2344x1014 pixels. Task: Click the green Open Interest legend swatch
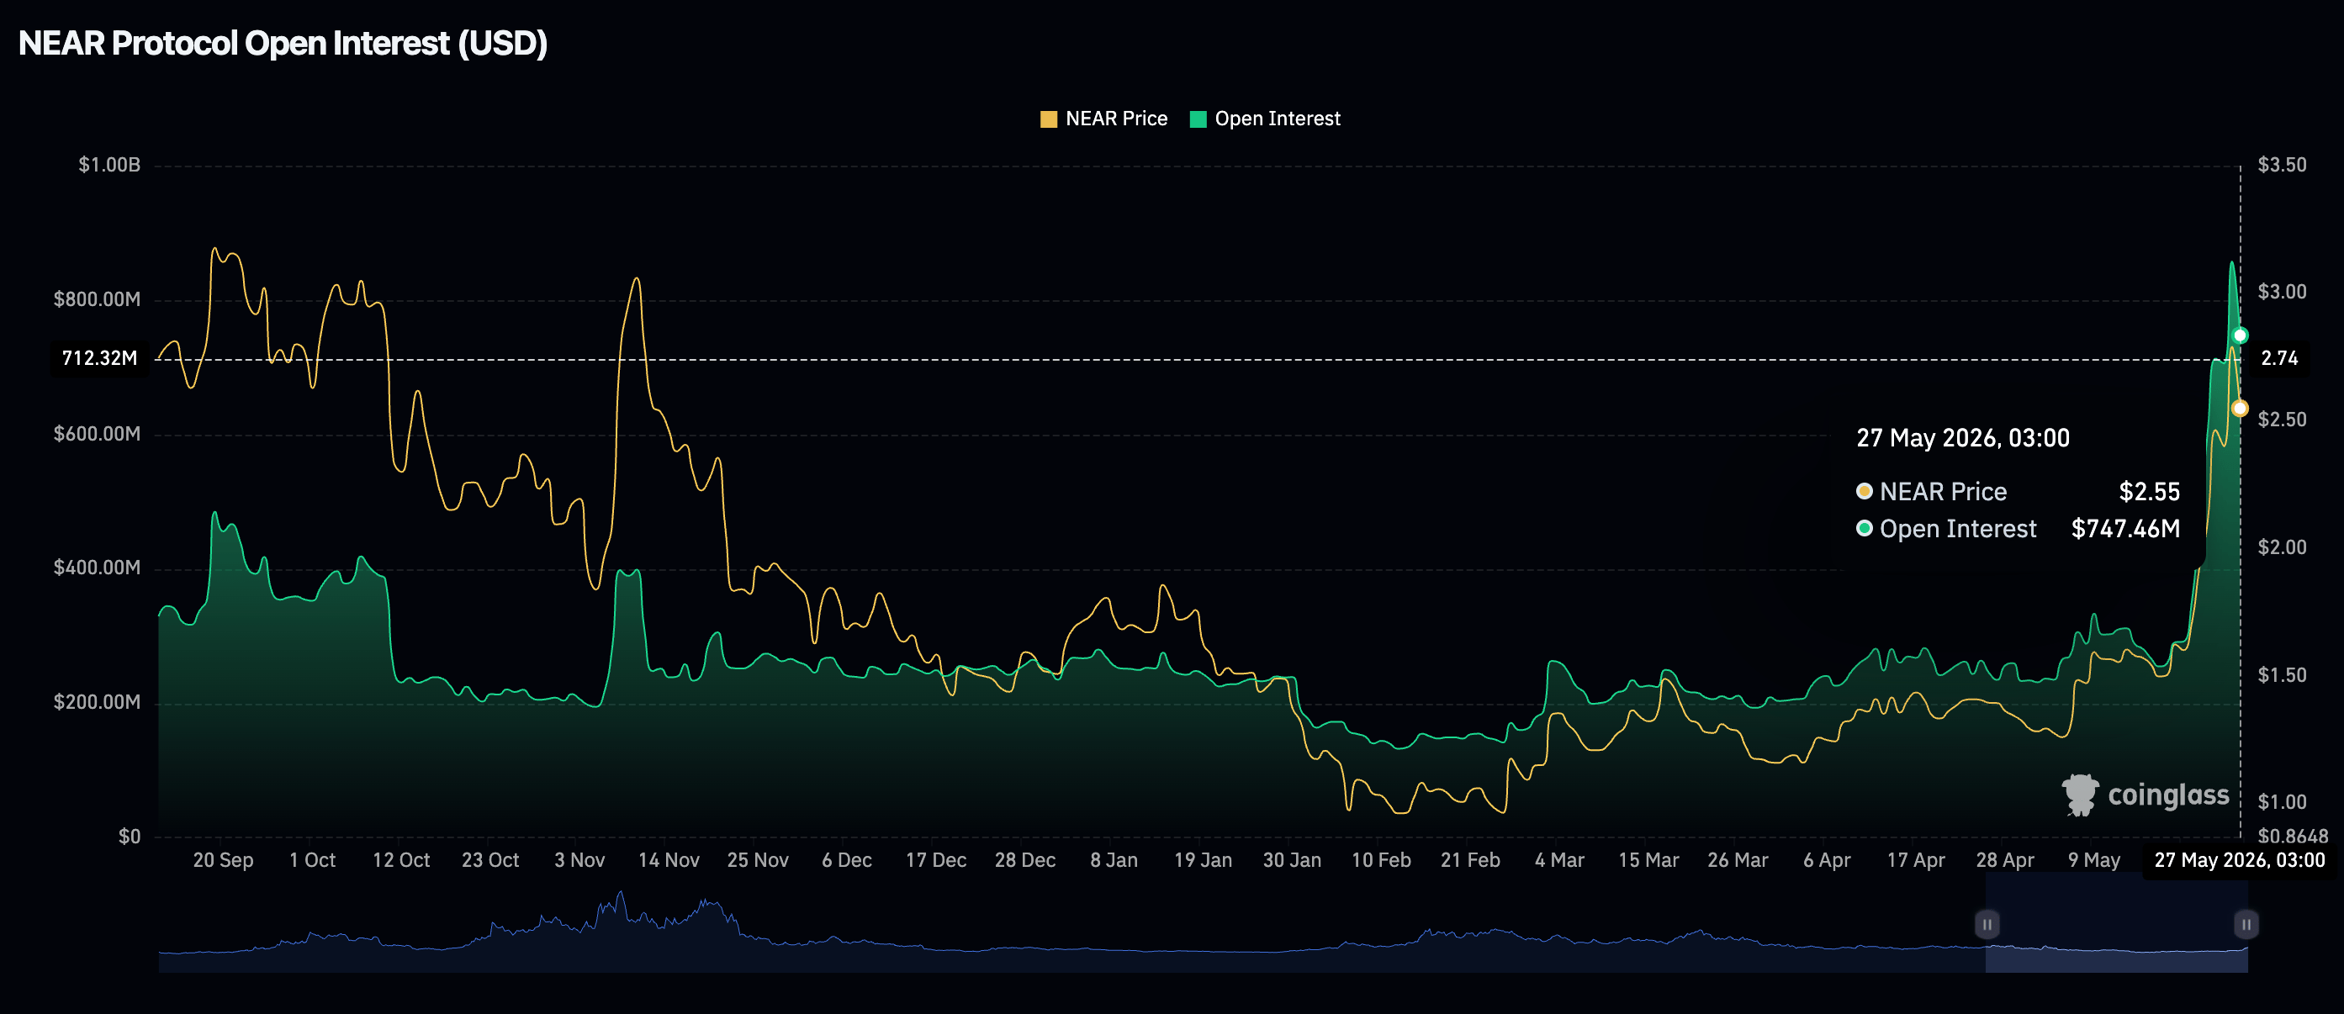(x=1198, y=119)
